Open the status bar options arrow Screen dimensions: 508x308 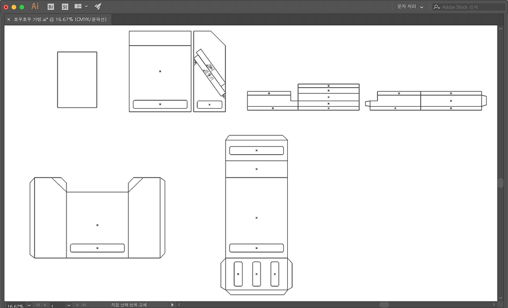(172, 305)
